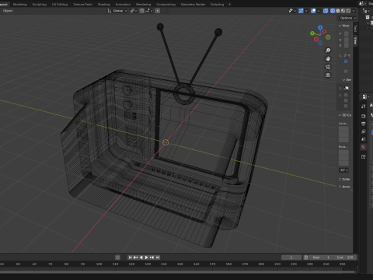Collapse the 3D Cursor panel
This screenshot has height=280, width=373.
(x=345, y=115)
